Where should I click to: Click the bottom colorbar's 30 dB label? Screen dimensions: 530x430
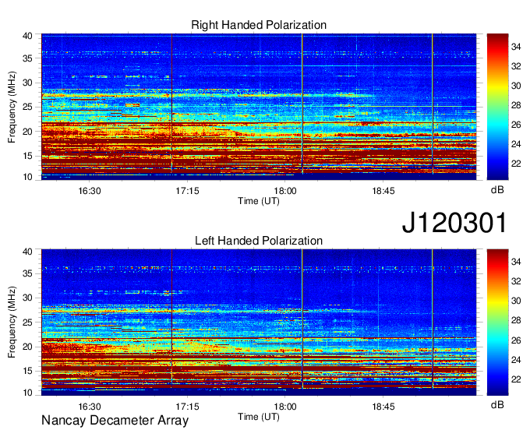[x=516, y=301]
